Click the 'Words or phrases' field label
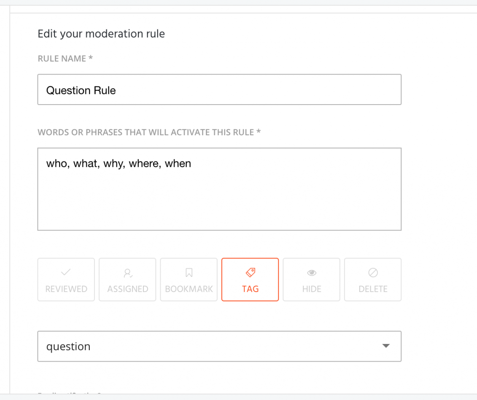 coord(149,132)
